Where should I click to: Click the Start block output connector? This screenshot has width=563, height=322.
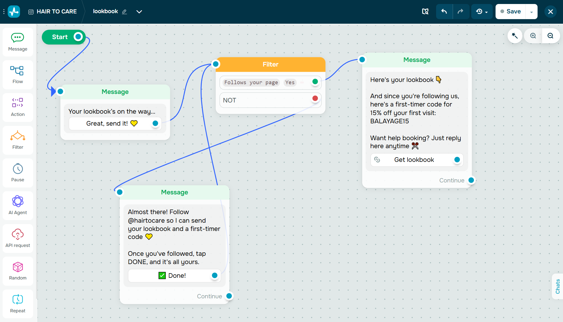tap(78, 37)
